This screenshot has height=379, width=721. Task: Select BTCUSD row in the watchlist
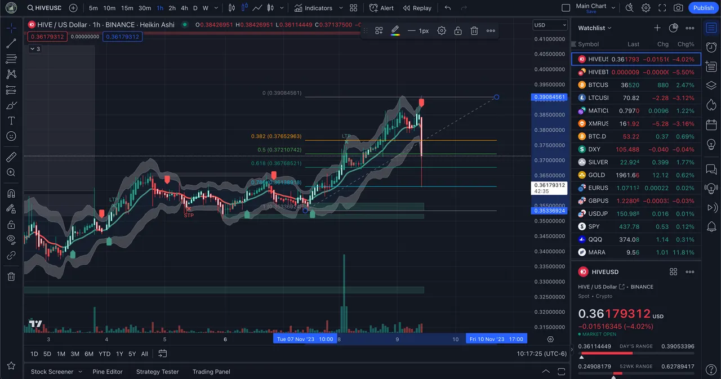(x=637, y=85)
